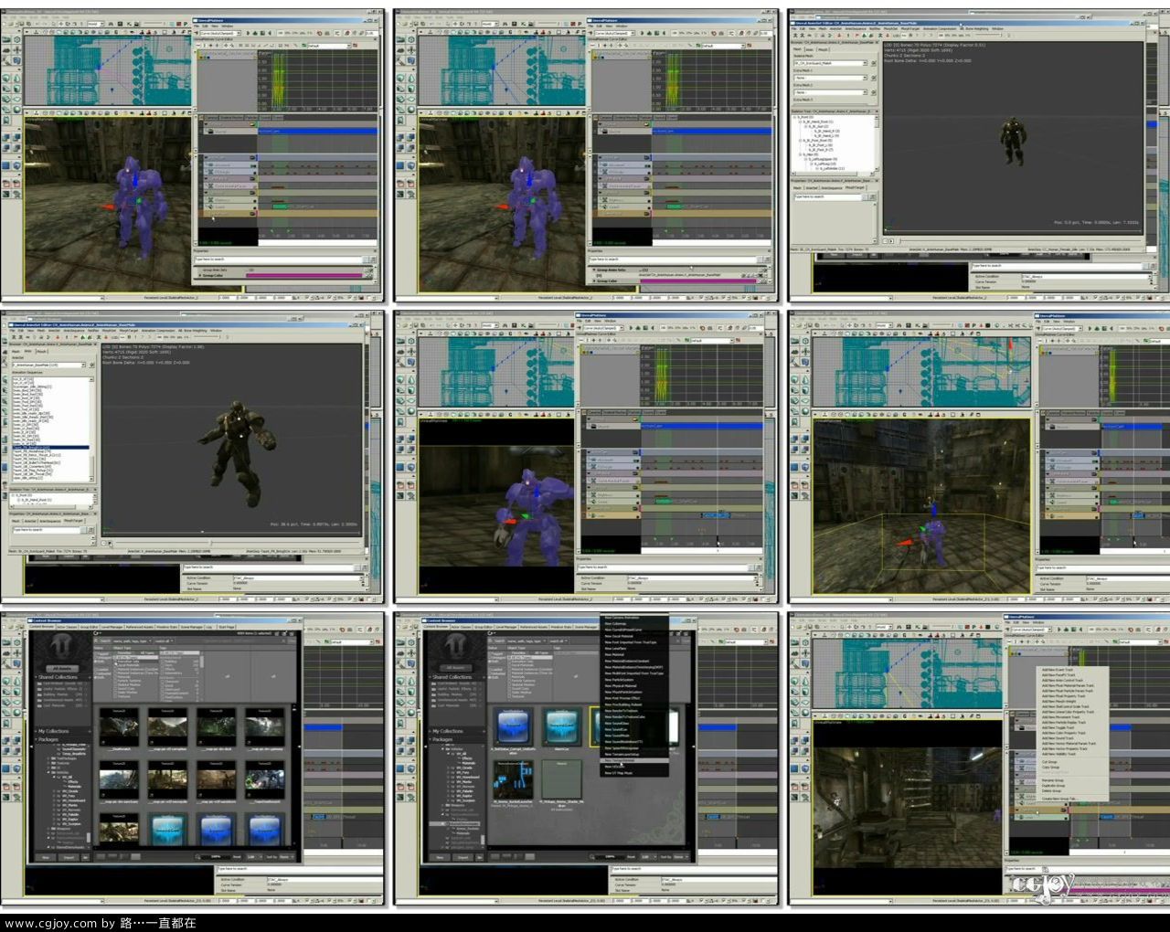Click Matinee Stop icon, Add New Track menu screenshot

click(x=1073, y=630)
